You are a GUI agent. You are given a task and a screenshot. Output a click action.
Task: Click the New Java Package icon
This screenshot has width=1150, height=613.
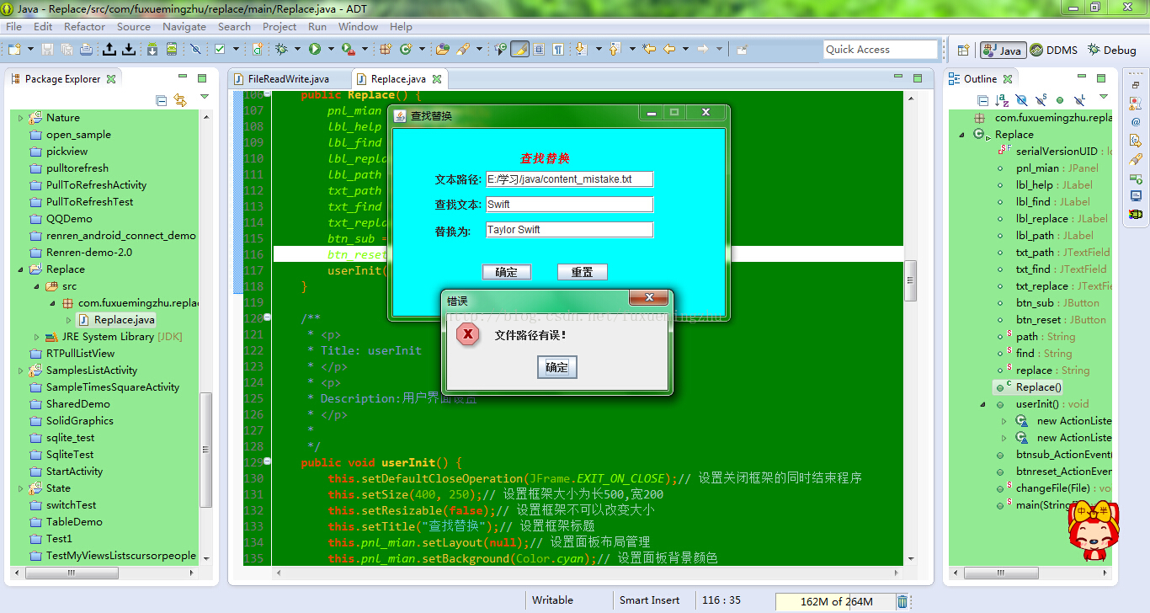click(x=386, y=49)
